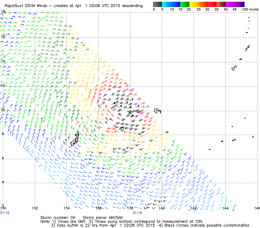Click the Guam-shaped island outline near 144E 13N
This screenshot has height=228, width=260.
[x=234, y=68]
